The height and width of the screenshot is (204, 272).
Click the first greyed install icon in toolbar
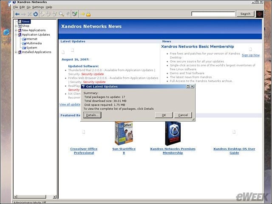point(42,14)
